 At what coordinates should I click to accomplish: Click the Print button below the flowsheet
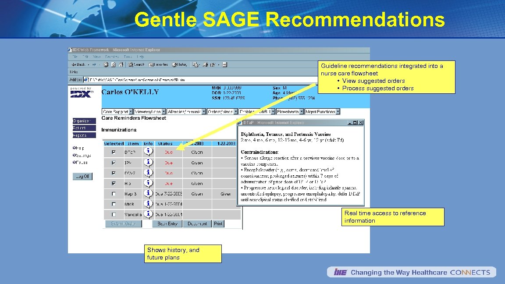218,224
